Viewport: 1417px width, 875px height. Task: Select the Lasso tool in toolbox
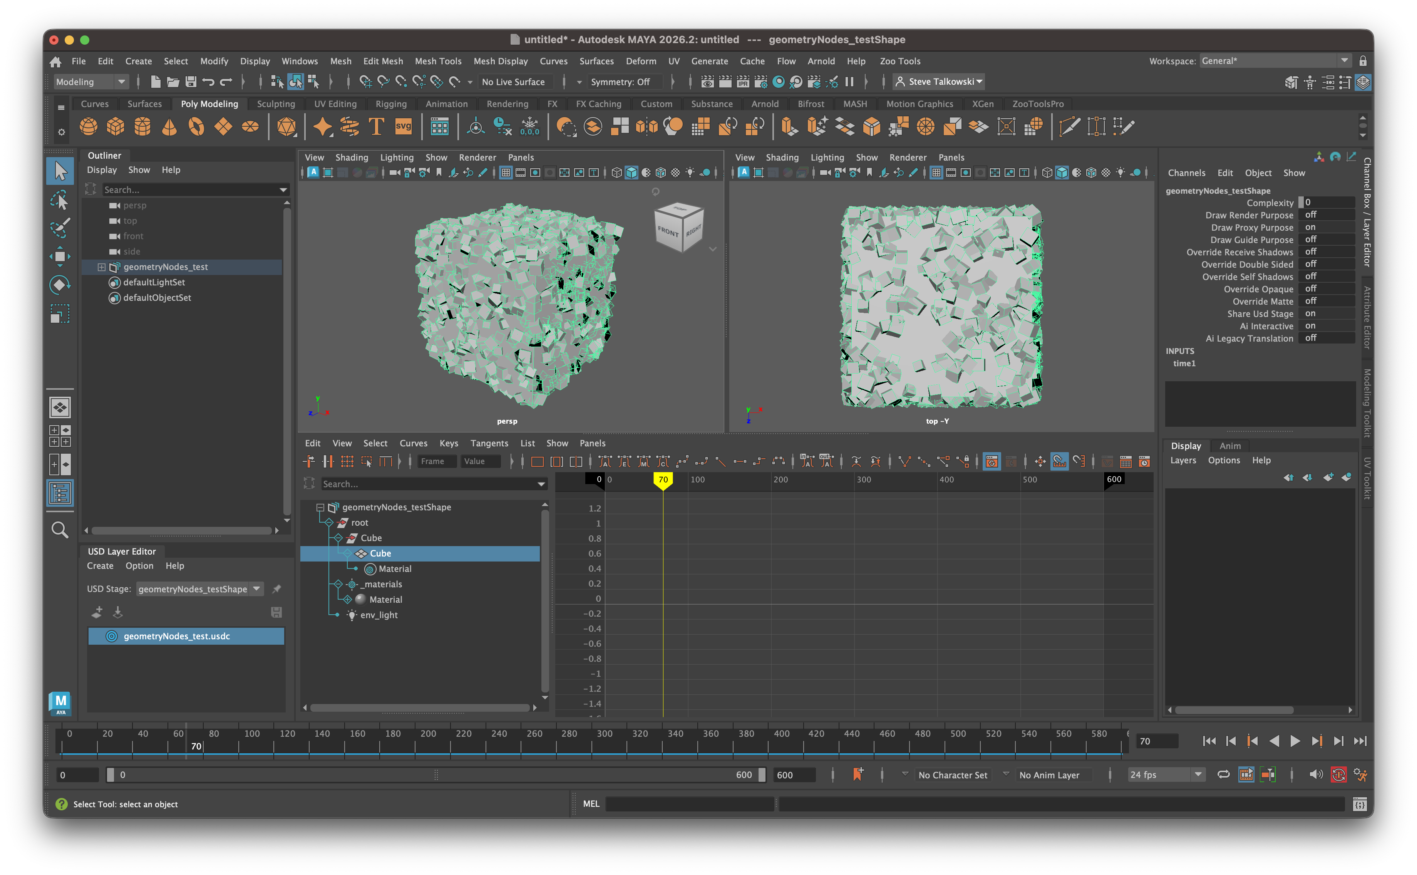pos(60,199)
